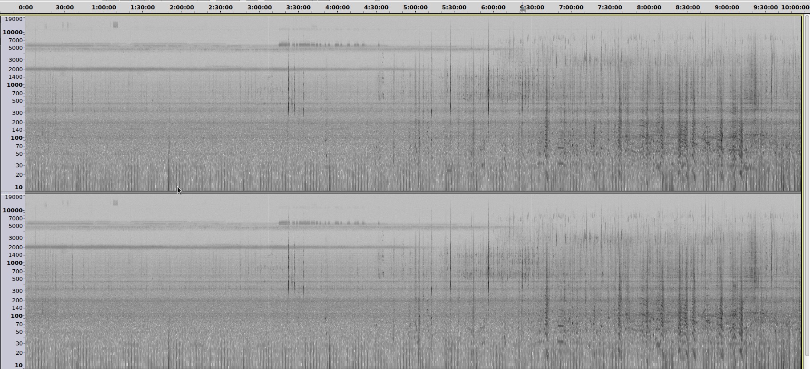Click the 300 label on the upper frequency scale

(17, 113)
